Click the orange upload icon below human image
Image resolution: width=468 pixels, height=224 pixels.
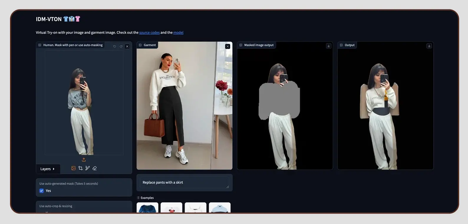pyautogui.click(x=84, y=160)
